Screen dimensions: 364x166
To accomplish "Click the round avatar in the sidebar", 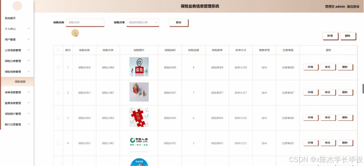I will [x=17, y=6].
